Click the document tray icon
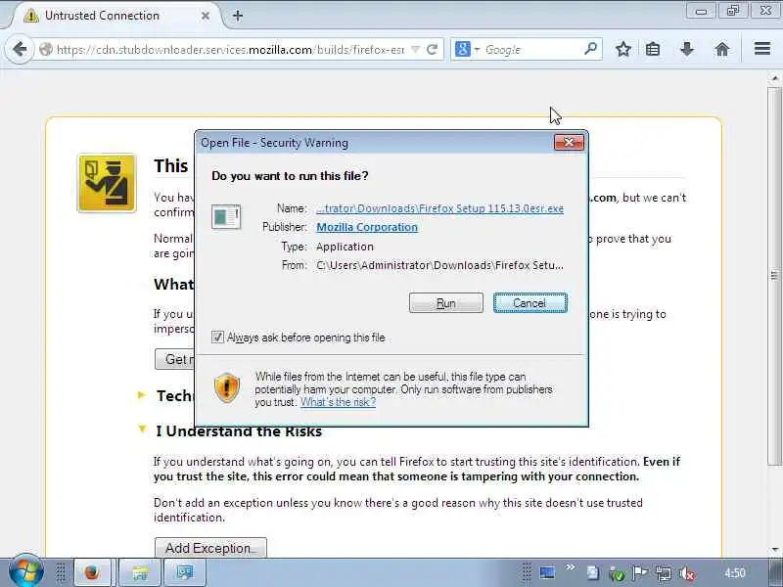This screenshot has width=783, height=587. [593, 573]
